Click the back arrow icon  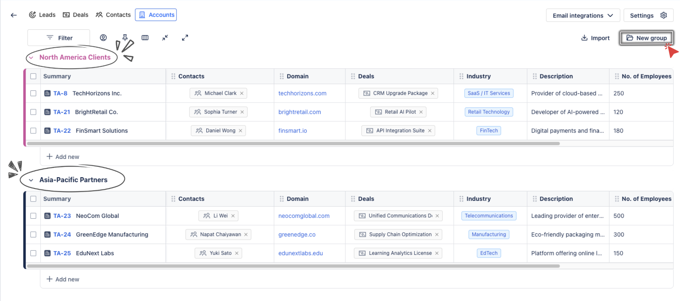coord(14,15)
